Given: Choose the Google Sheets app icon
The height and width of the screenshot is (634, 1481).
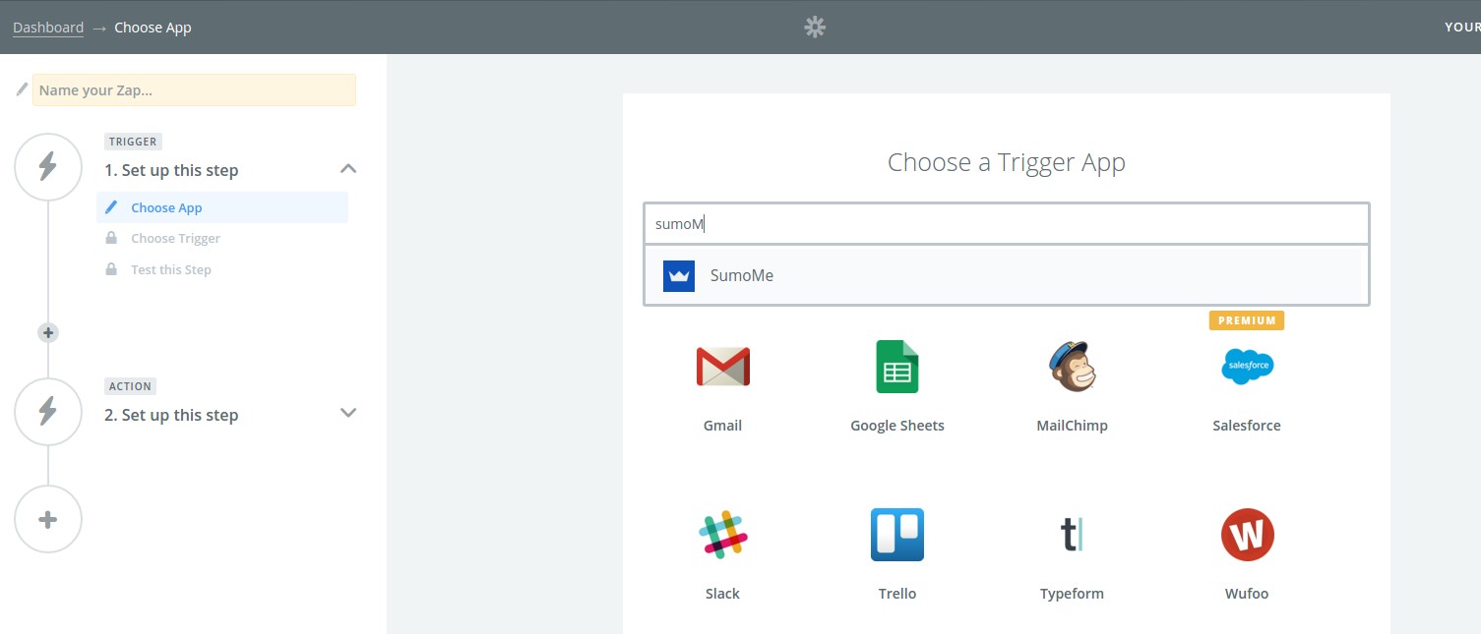Looking at the screenshot, I should [896, 367].
